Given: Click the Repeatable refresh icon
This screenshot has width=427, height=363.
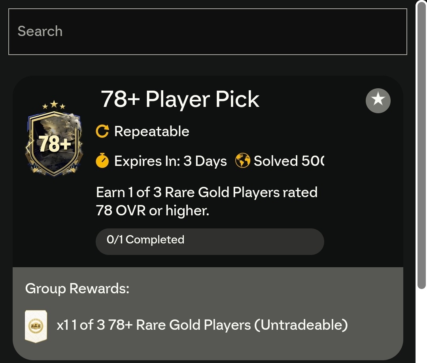Looking at the screenshot, I should [x=102, y=131].
